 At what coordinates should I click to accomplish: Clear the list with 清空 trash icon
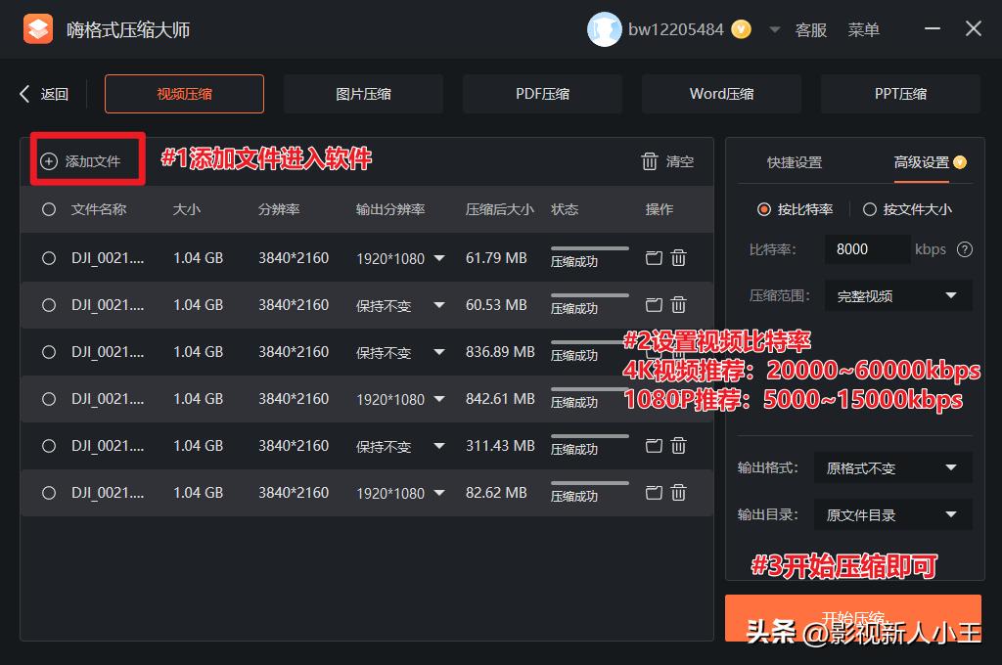pyautogui.click(x=650, y=161)
